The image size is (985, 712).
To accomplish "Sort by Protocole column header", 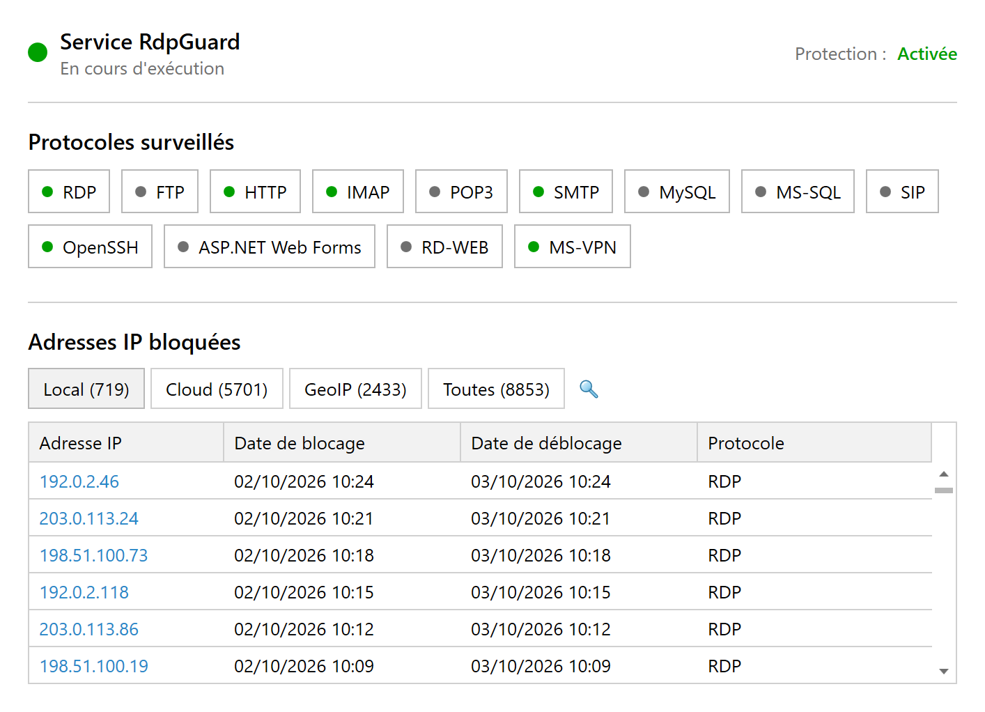I will point(814,442).
